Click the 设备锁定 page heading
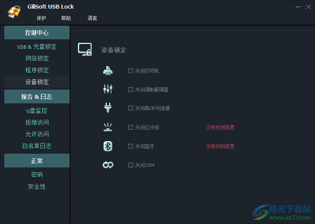315x224 pixels. pos(114,50)
